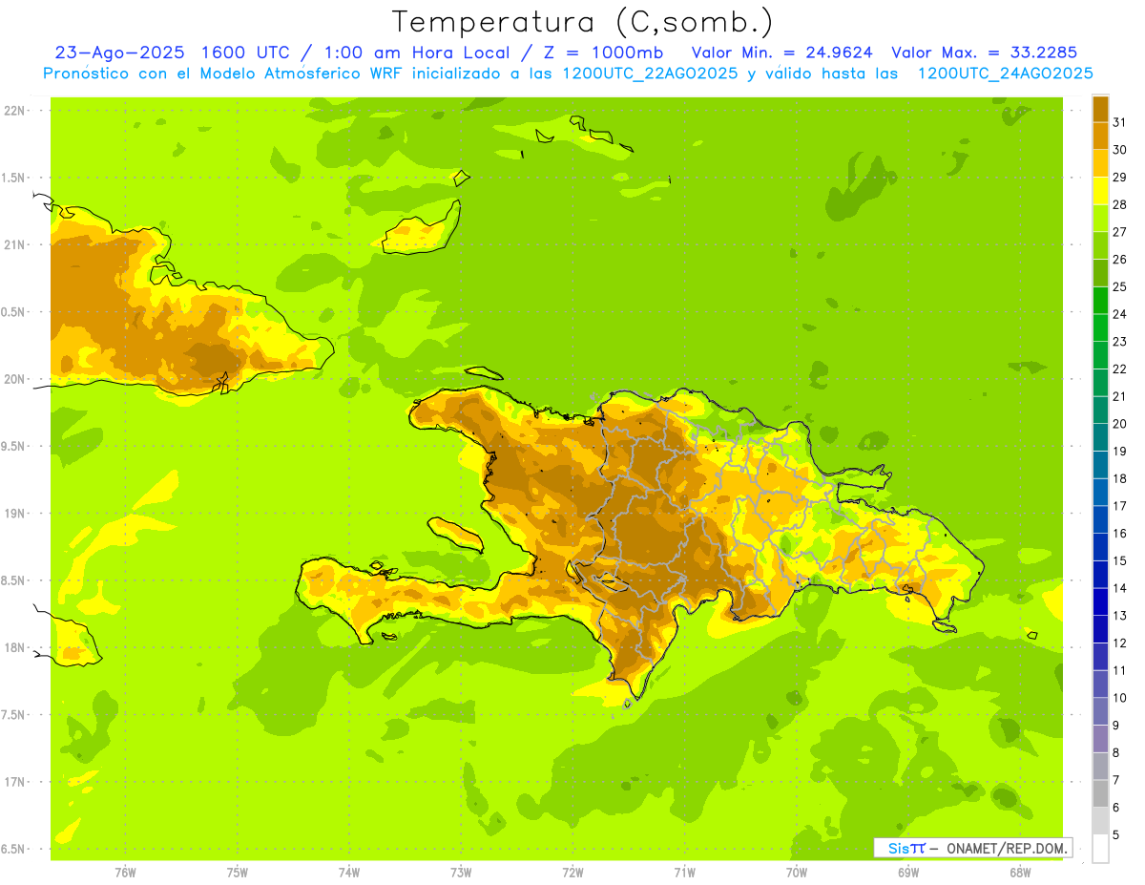
Task: Click the colorbar label 26
Action: [x=1119, y=260]
